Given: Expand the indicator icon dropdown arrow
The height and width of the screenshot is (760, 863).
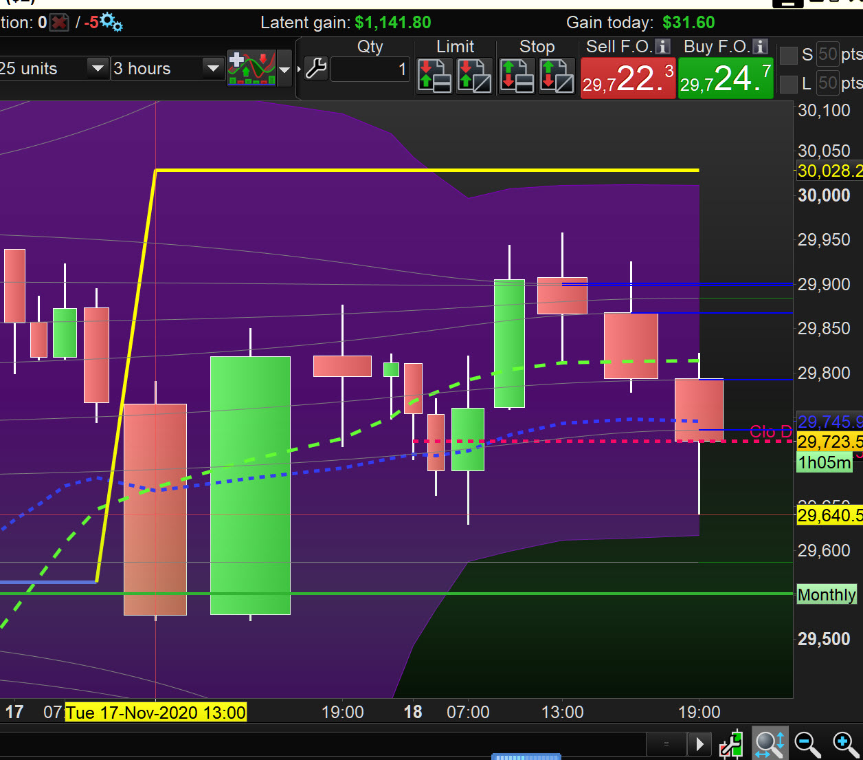Looking at the screenshot, I should coord(284,69).
